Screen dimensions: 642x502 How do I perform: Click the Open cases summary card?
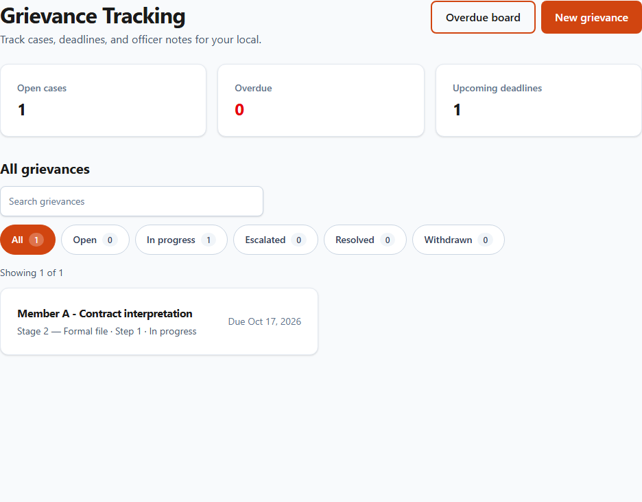(103, 100)
